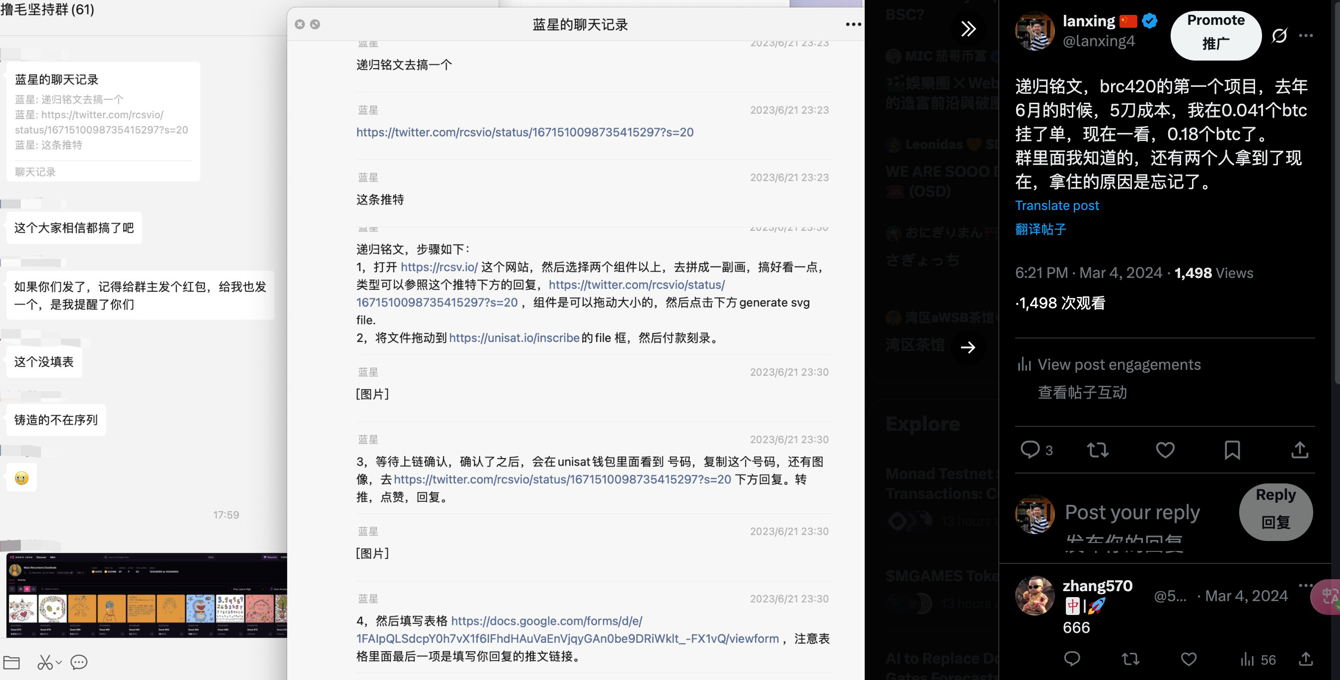This screenshot has height=680, width=1340.
Task: Click the double-chevron expand icon beside the sidebar
Action: [968, 29]
